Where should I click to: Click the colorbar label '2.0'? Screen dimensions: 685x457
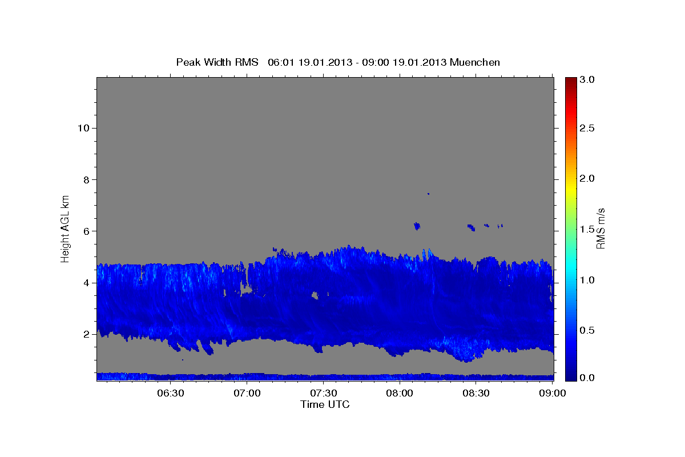[588, 179]
